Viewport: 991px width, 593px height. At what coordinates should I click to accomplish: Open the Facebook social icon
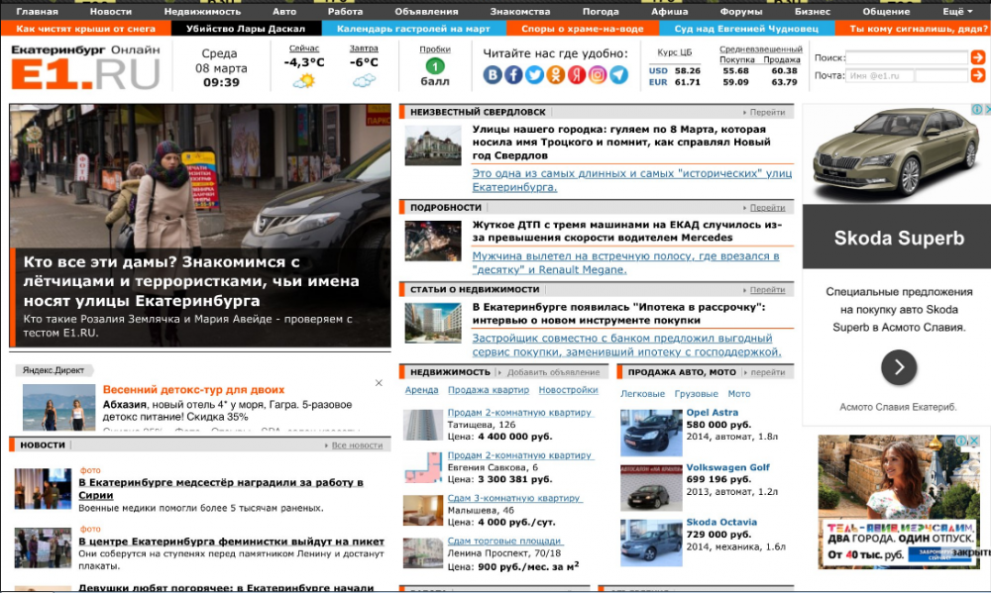tap(513, 75)
